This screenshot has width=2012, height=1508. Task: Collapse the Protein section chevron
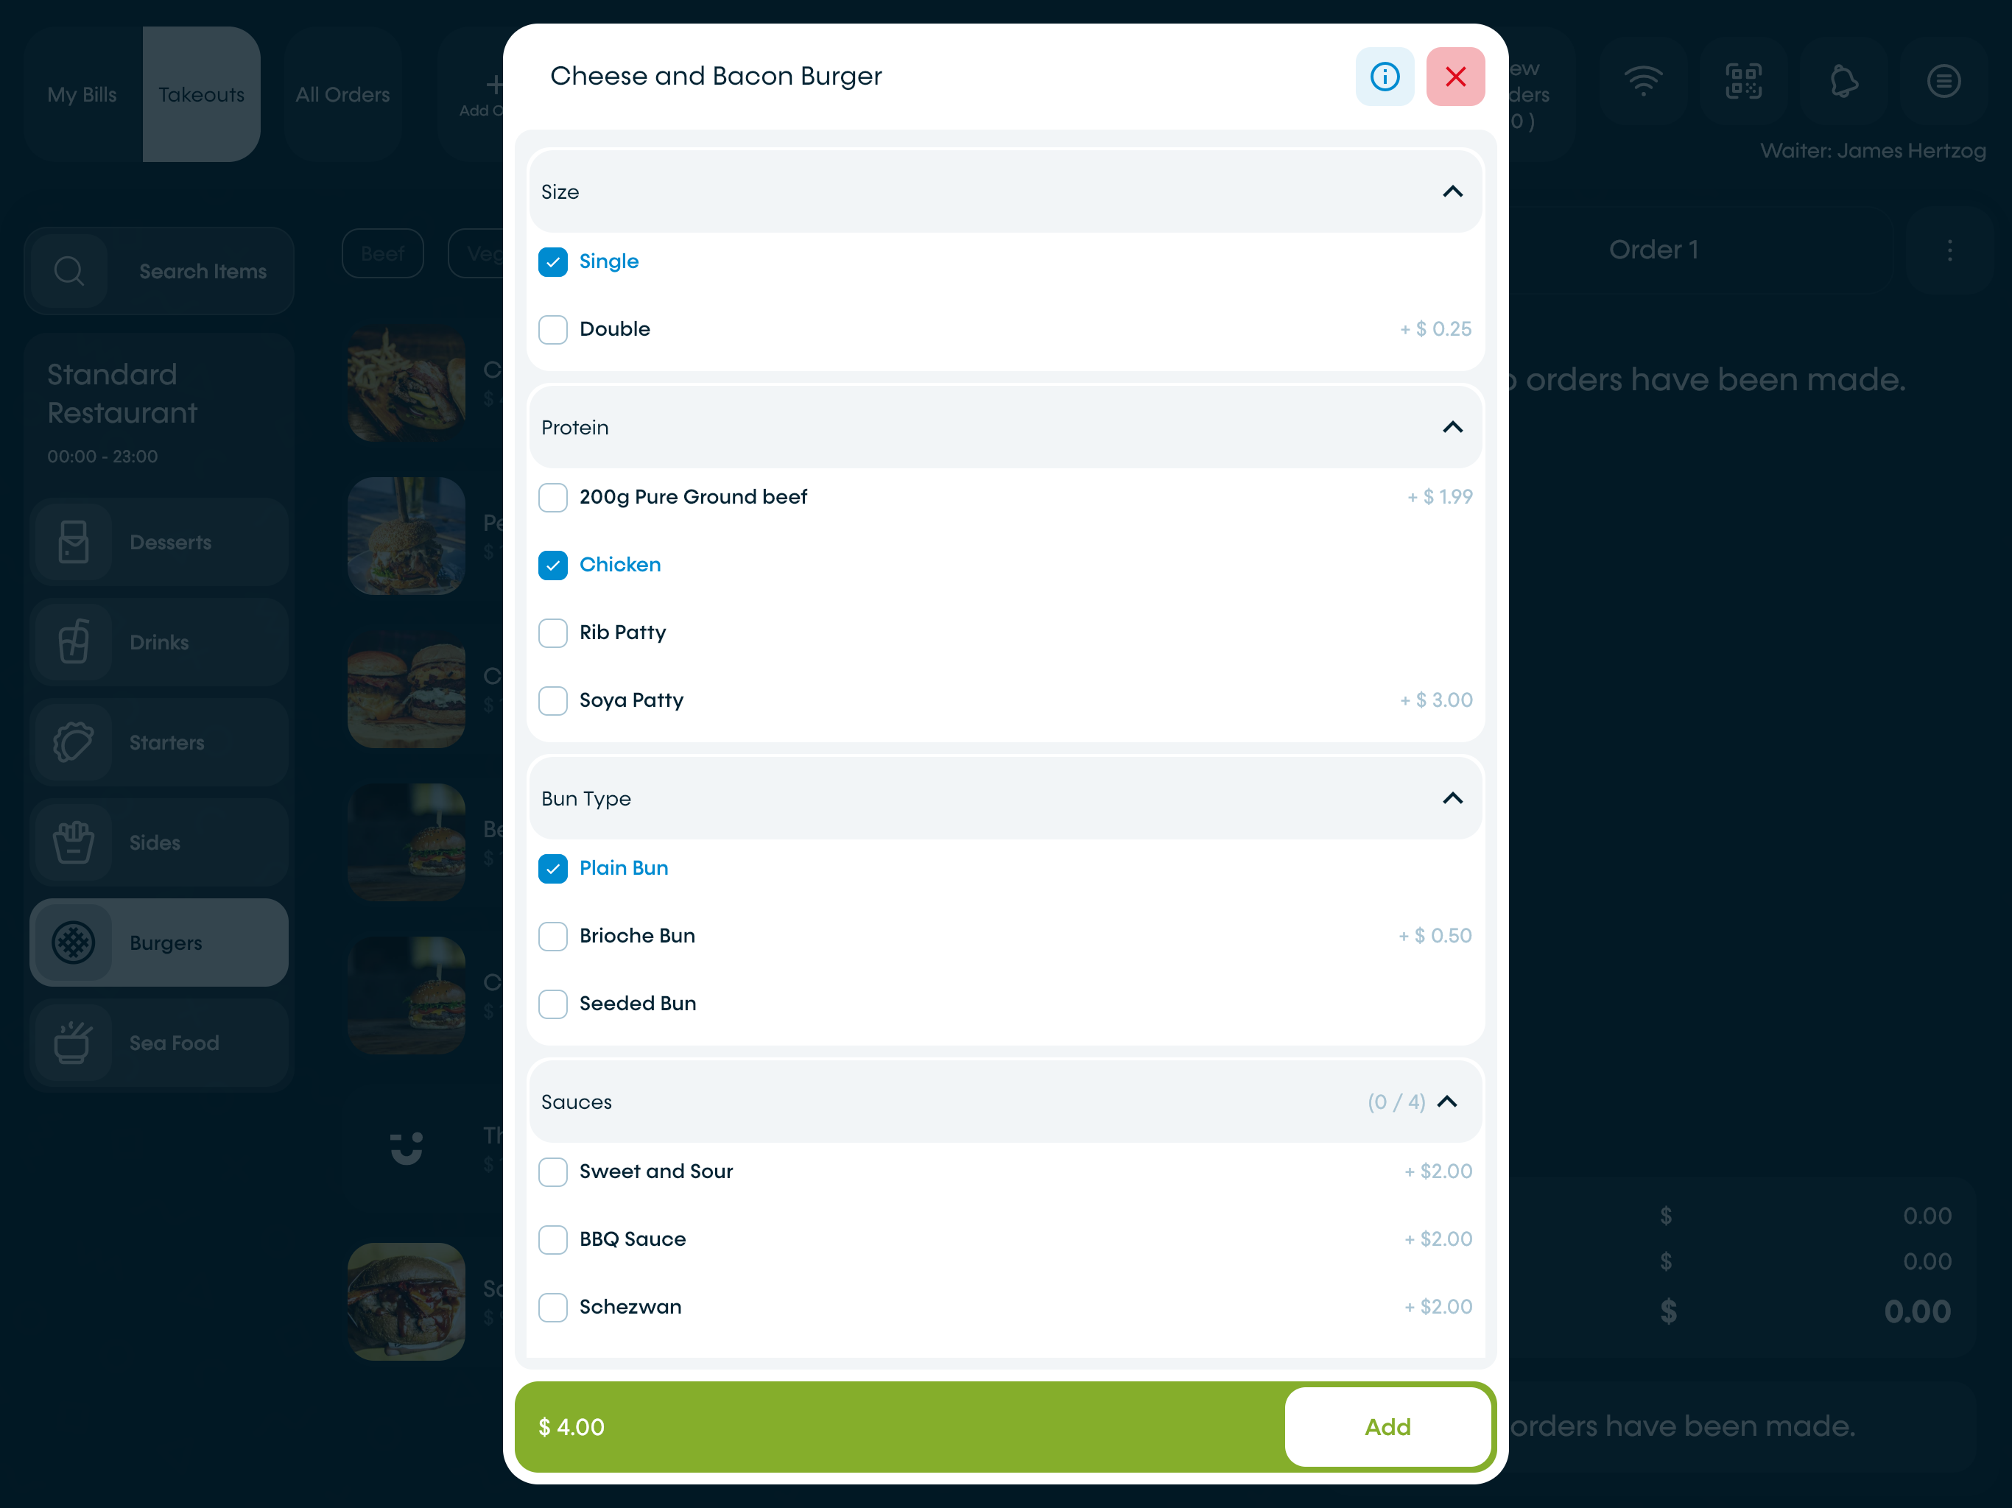pos(1452,428)
